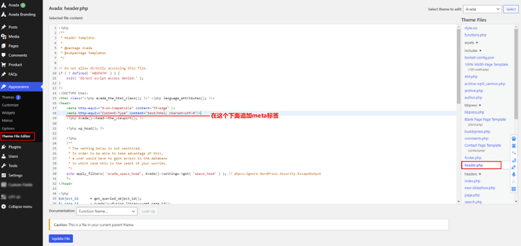The width and height of the screenshot is (521, 246).
Task: Open archive-wpfc_sermon.php file
Action: pos(485,84)
